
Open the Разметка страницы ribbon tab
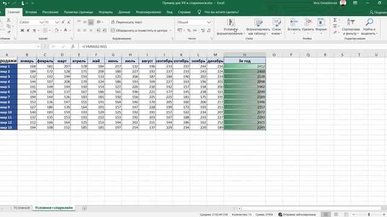(x=79, y=12)
